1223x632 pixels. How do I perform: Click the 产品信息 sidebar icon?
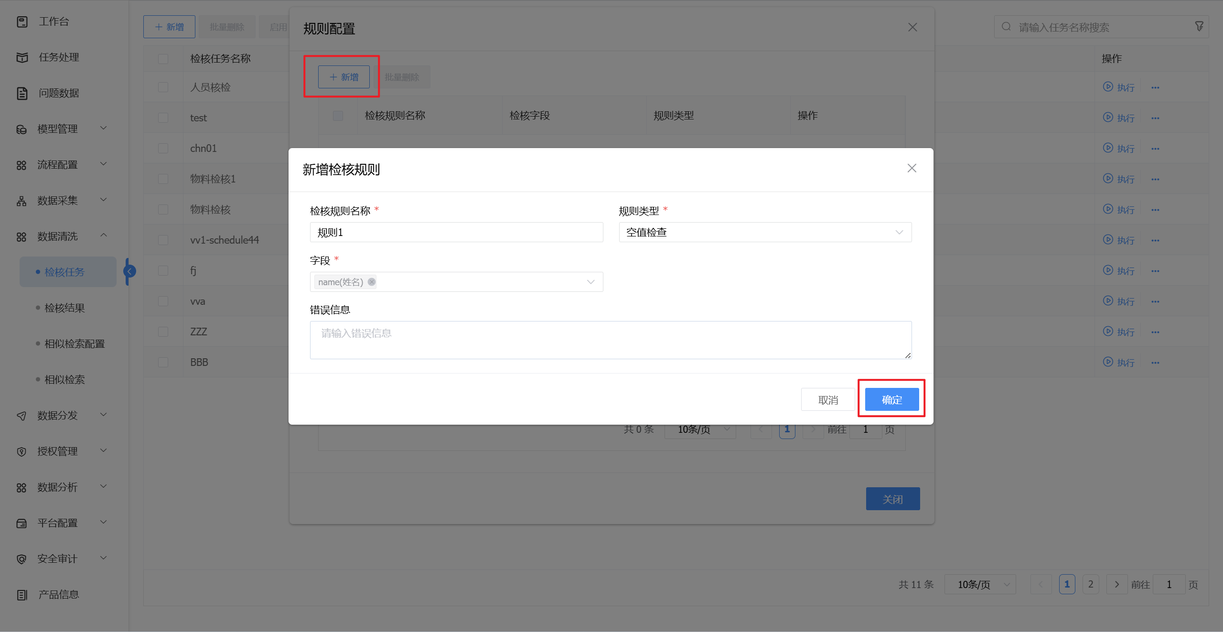pos(22,595)
